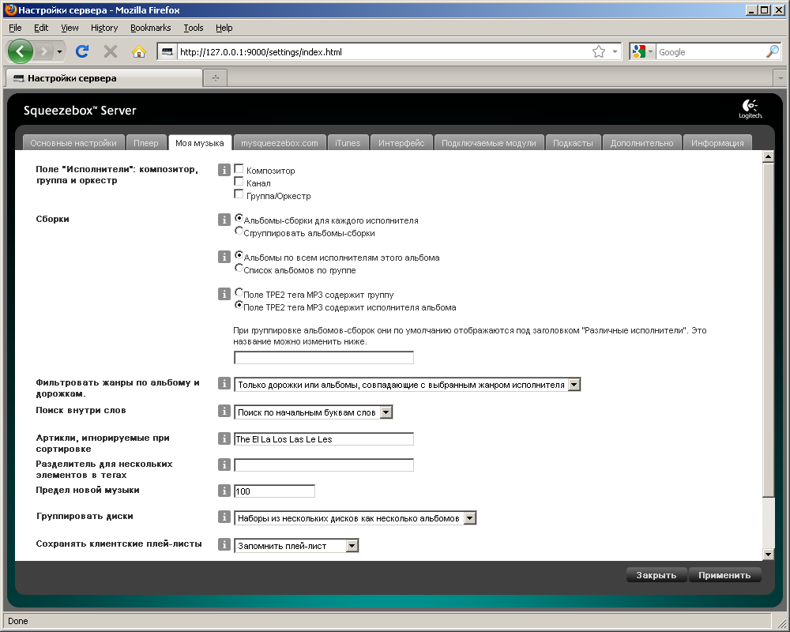Switch to Интерфейс tab

[x=401, y=143]
